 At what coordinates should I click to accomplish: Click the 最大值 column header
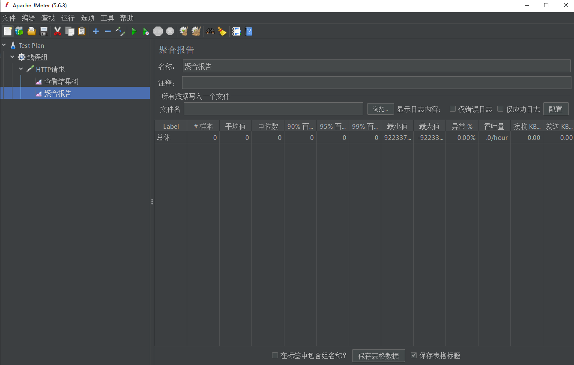tap(430, 126)
